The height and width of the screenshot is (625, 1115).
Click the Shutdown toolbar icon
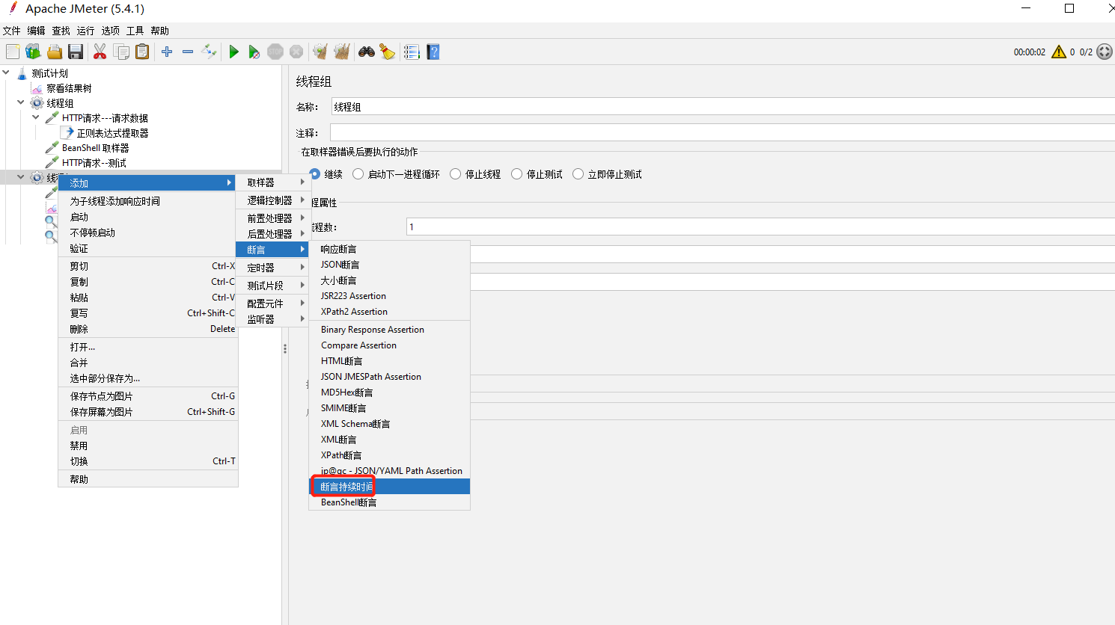(296, 52)
